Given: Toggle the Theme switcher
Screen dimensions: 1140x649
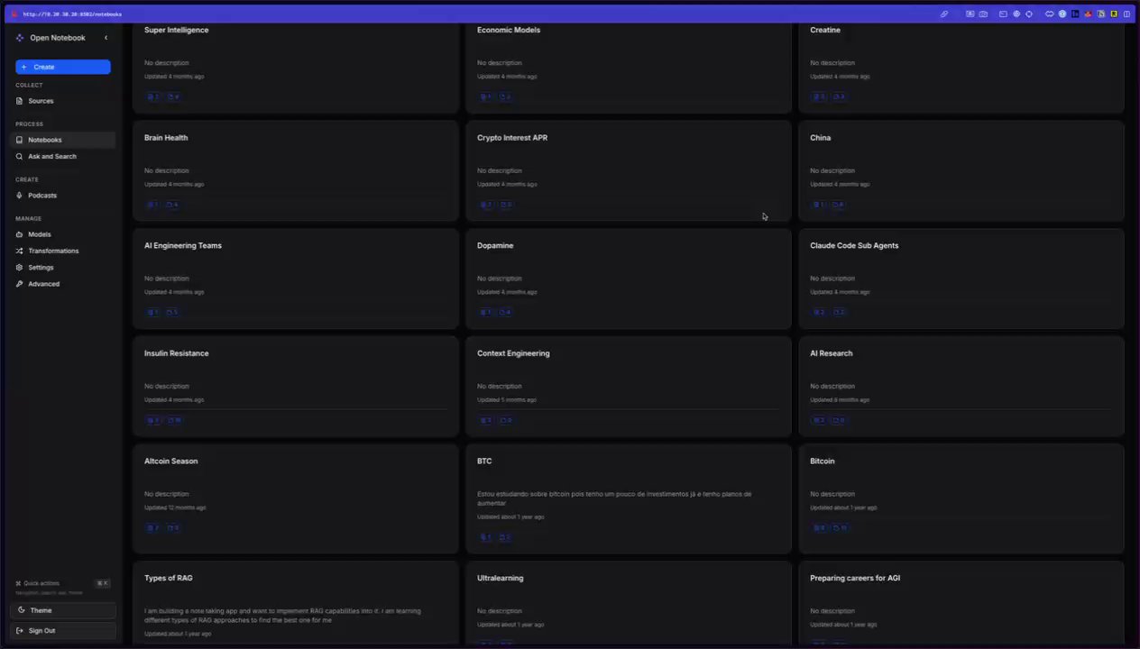Looking at the screenshot, I should point(62,610).
